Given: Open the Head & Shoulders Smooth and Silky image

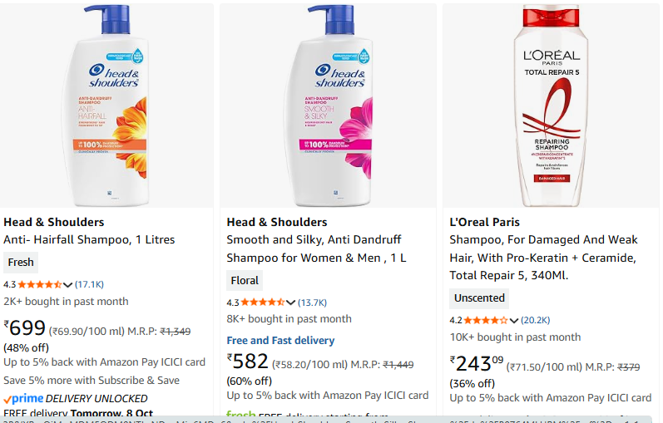Looking at the screenshot, I should tap(330, 106).
